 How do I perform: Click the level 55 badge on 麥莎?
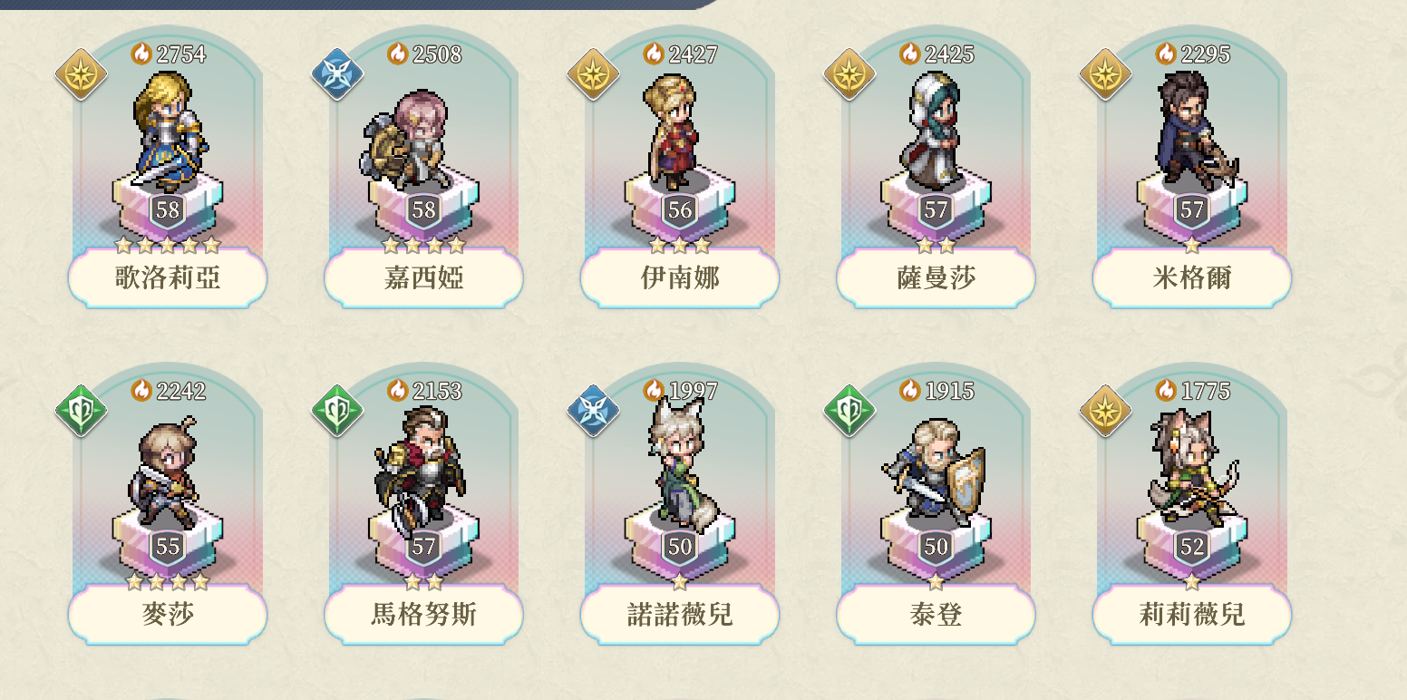coord(168,547)
